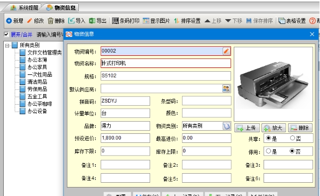Click the 预设进价 field showing 1,890.00
Image resolution: width=320 pixels, height=196 pixels.
pos(125,138)
